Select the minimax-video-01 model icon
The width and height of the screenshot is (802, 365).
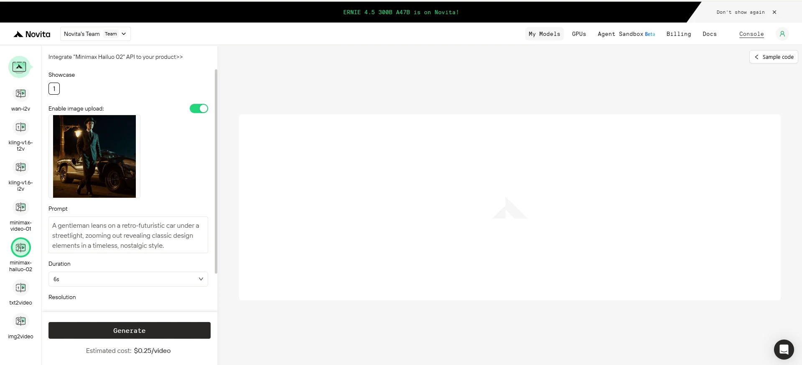click(x=20, y=207)
